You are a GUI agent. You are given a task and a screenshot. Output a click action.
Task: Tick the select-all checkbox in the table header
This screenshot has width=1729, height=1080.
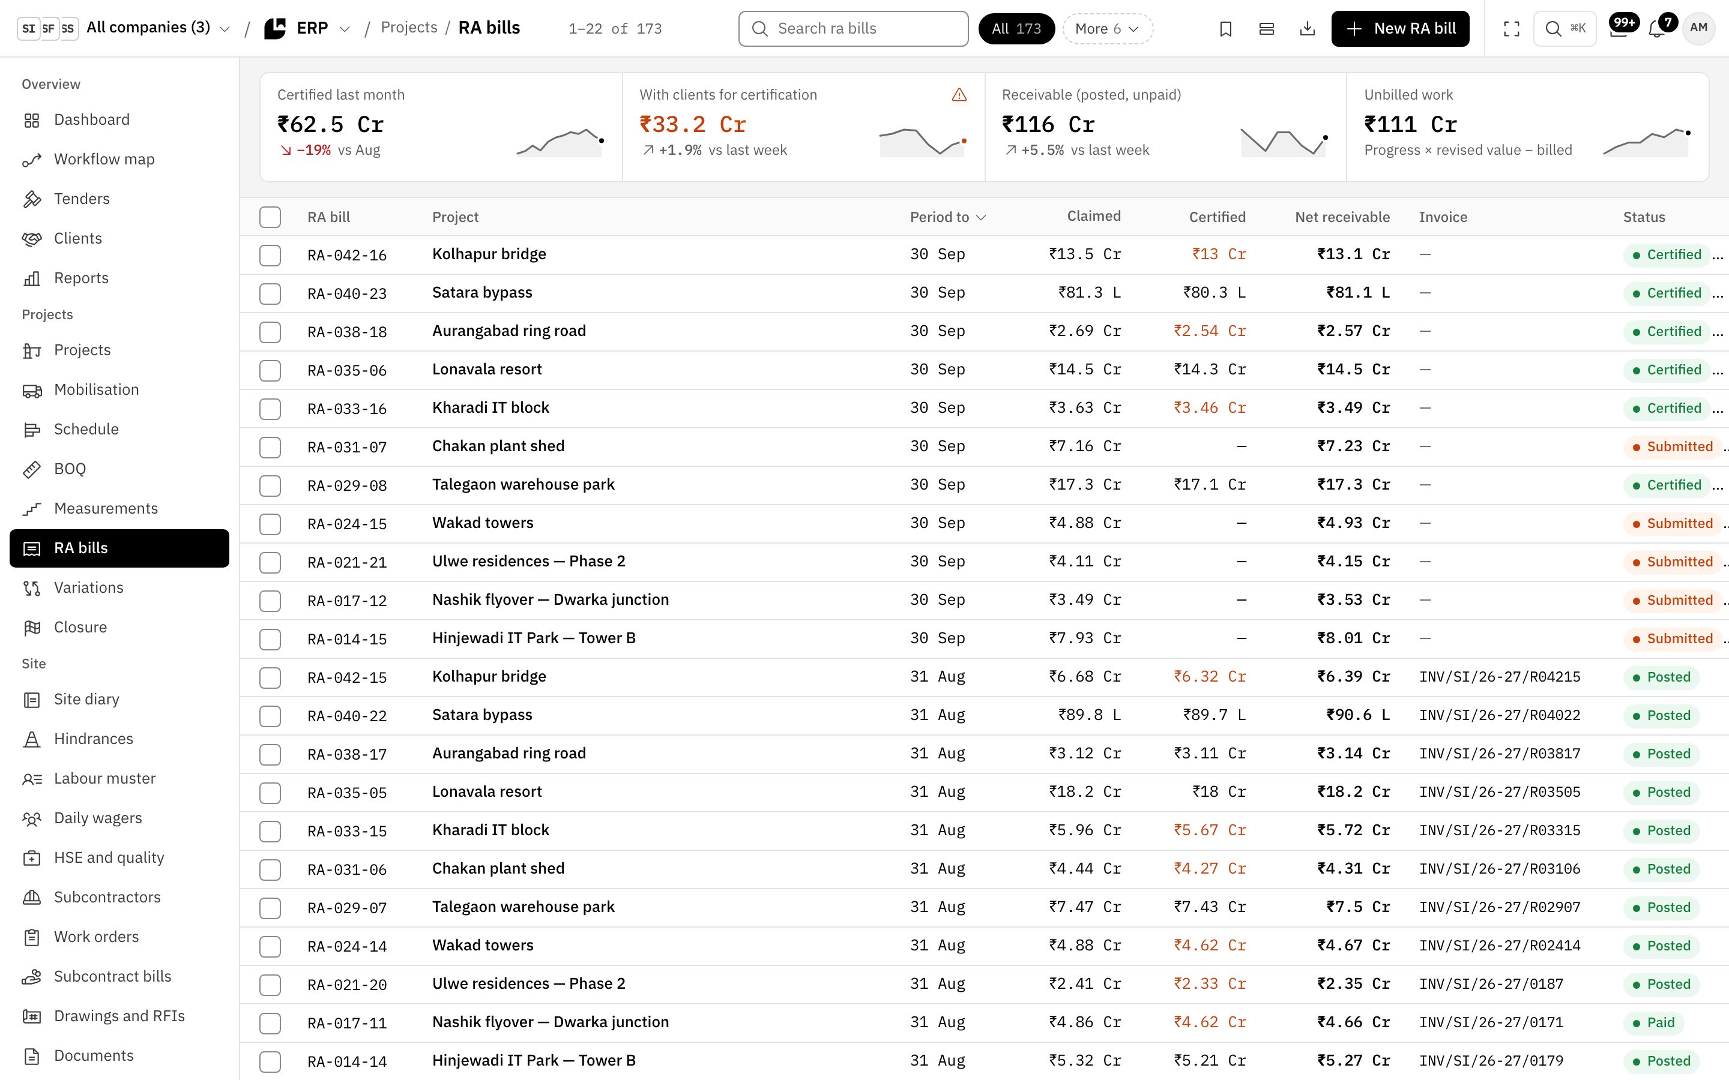[x=270, y=217]
